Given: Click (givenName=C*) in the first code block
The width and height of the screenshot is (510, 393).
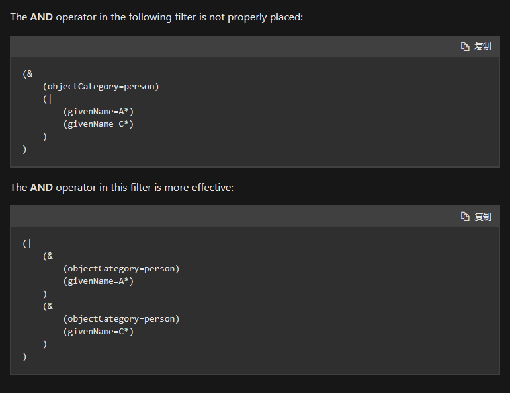Looking at the screenshot, I should [x=99, y=124].
